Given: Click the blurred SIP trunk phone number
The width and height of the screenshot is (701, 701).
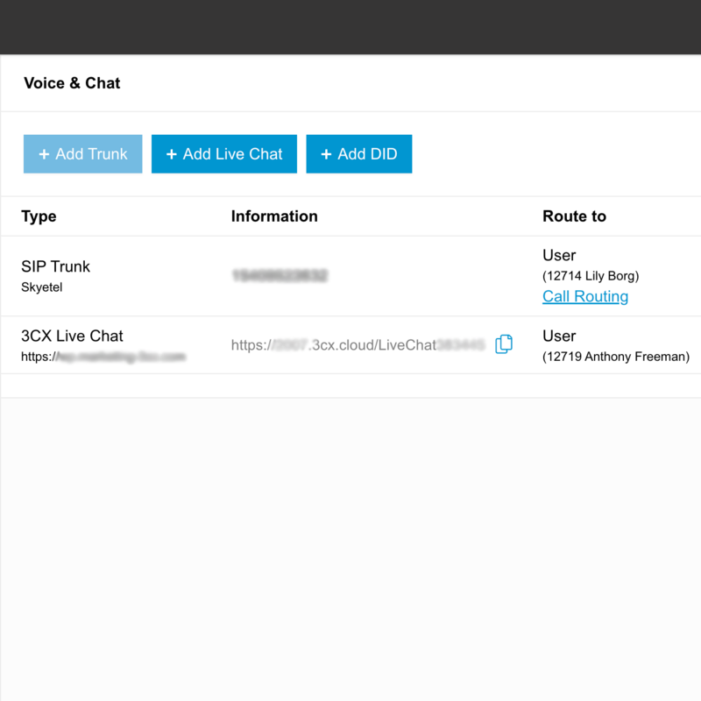Looking at the screenshot, I should click(280, 276).
